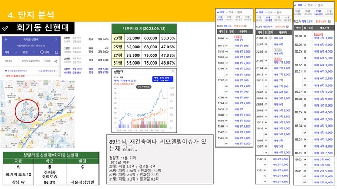Select the 31평 tab in the 27평 transaction panel

pyautogui.click(x=329, y=13)
